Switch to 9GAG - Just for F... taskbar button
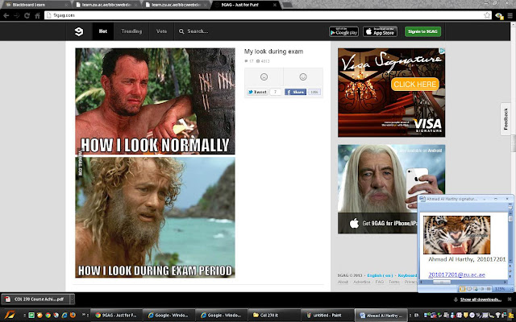This screenshot has width=516, height=322. point(116,315)
